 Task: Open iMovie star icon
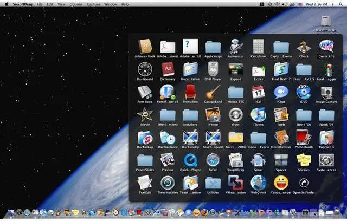click(145, 115)
